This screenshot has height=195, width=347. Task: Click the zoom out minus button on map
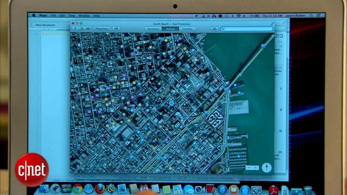pyautogui.click(x=249, y=168)
